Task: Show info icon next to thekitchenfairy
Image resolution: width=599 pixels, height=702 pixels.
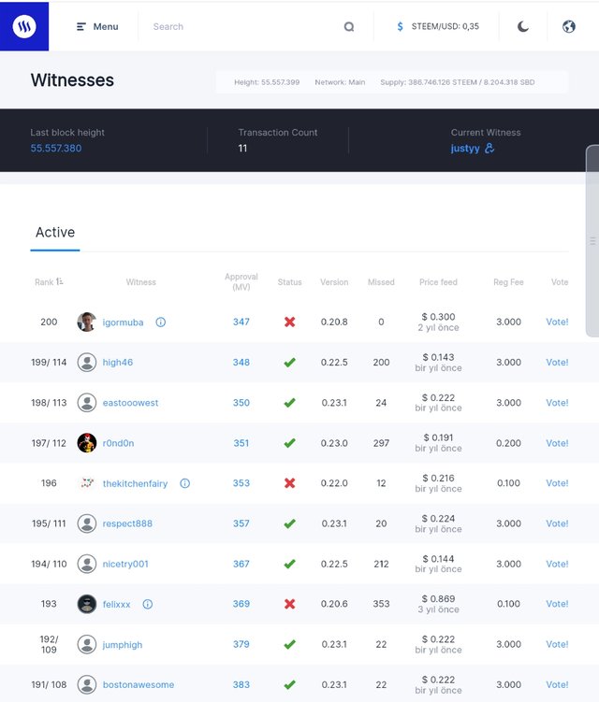Action: [184, 483]
